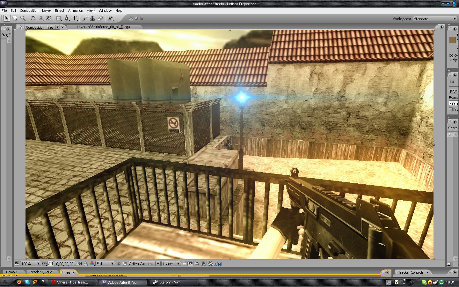The image size is (459, 287).
Task: Open Comp Flowchart View icon
Action: pyautogui.click(x=203, y=264)
